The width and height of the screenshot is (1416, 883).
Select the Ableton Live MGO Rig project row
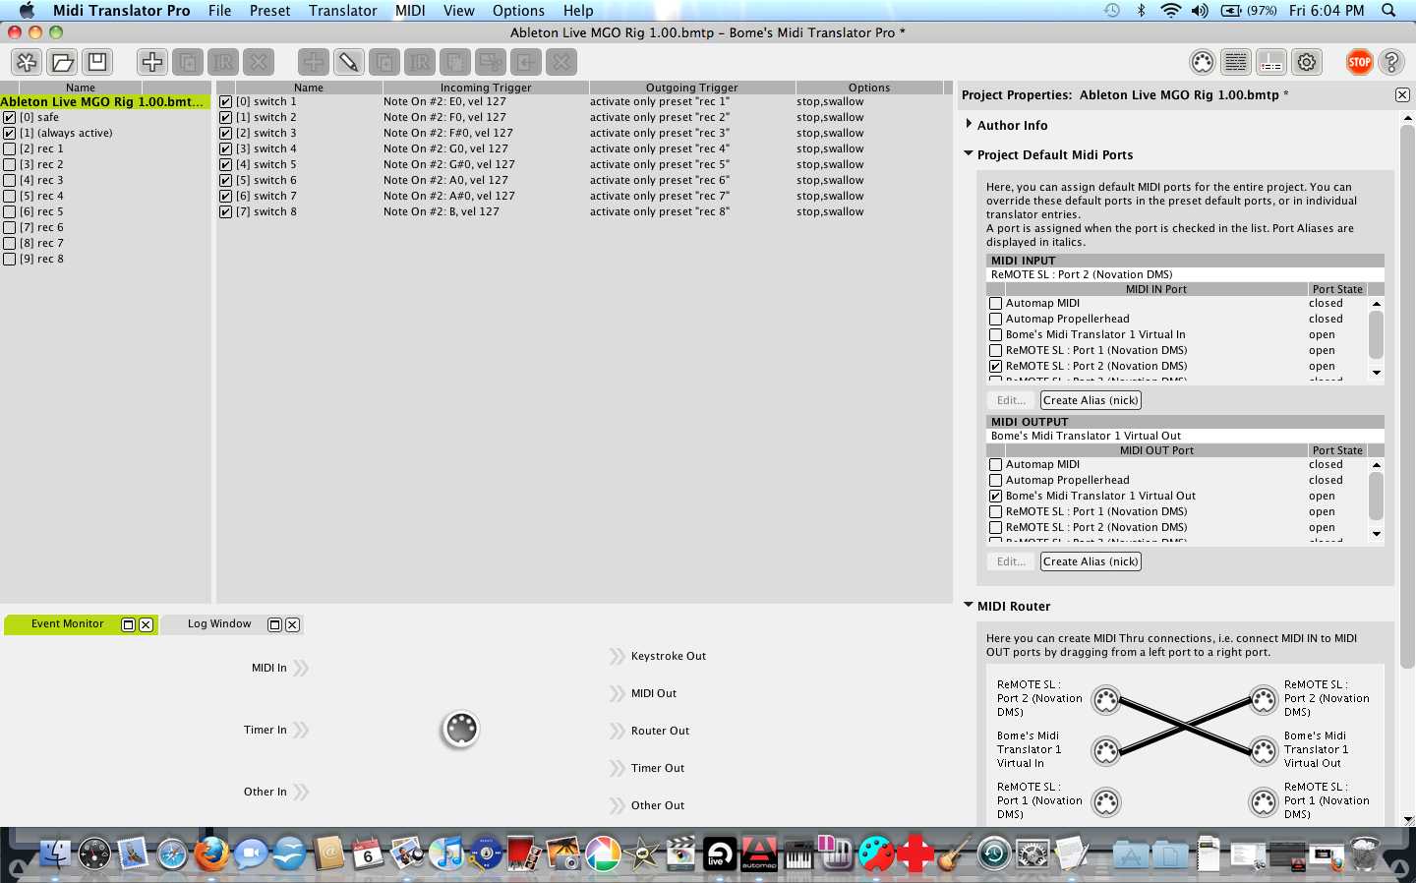(x=105, y=102)
